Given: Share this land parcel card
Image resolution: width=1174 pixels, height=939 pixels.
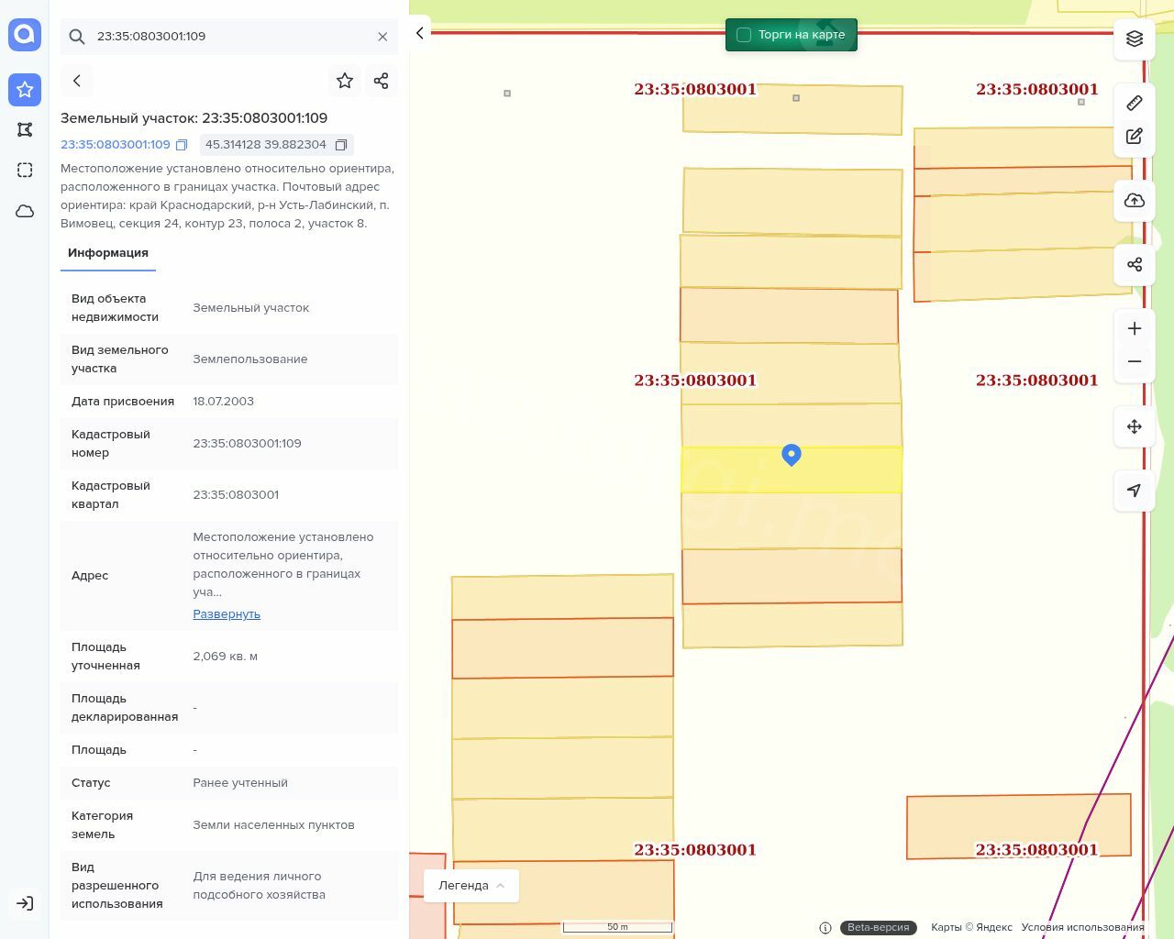Looking at the screenshot, I should [382, 81].
